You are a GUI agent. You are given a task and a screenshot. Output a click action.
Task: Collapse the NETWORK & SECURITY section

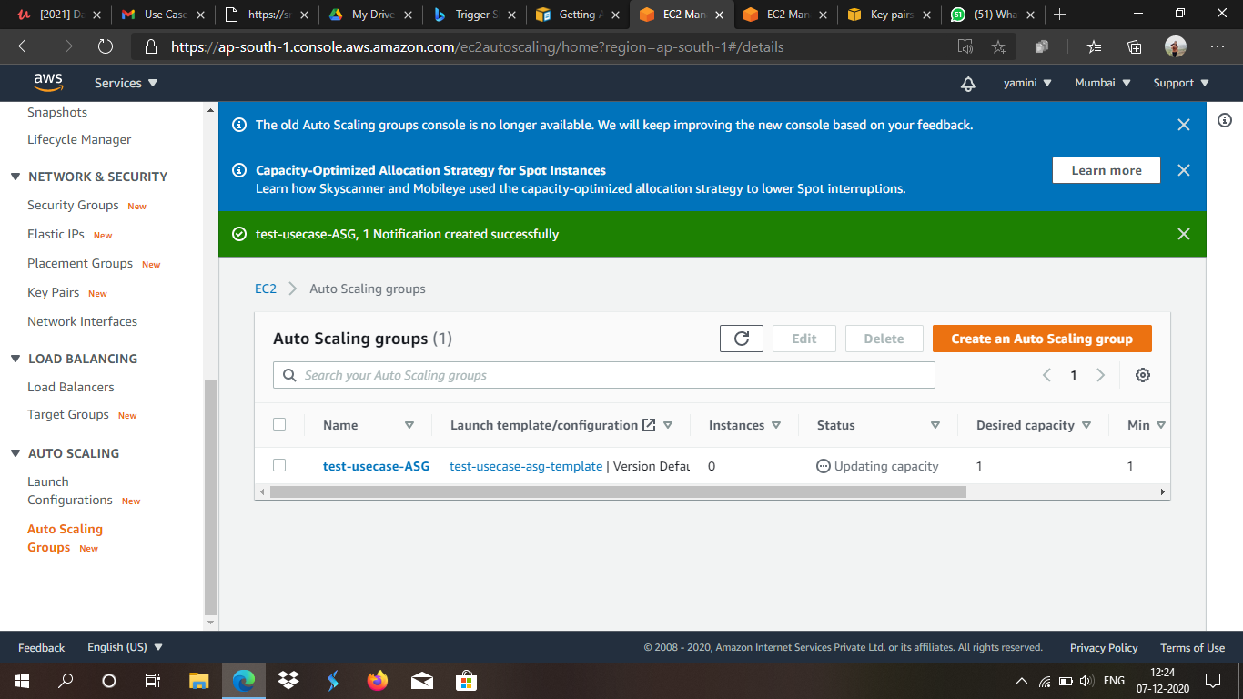pyautogui.click(x=15, y=177)
